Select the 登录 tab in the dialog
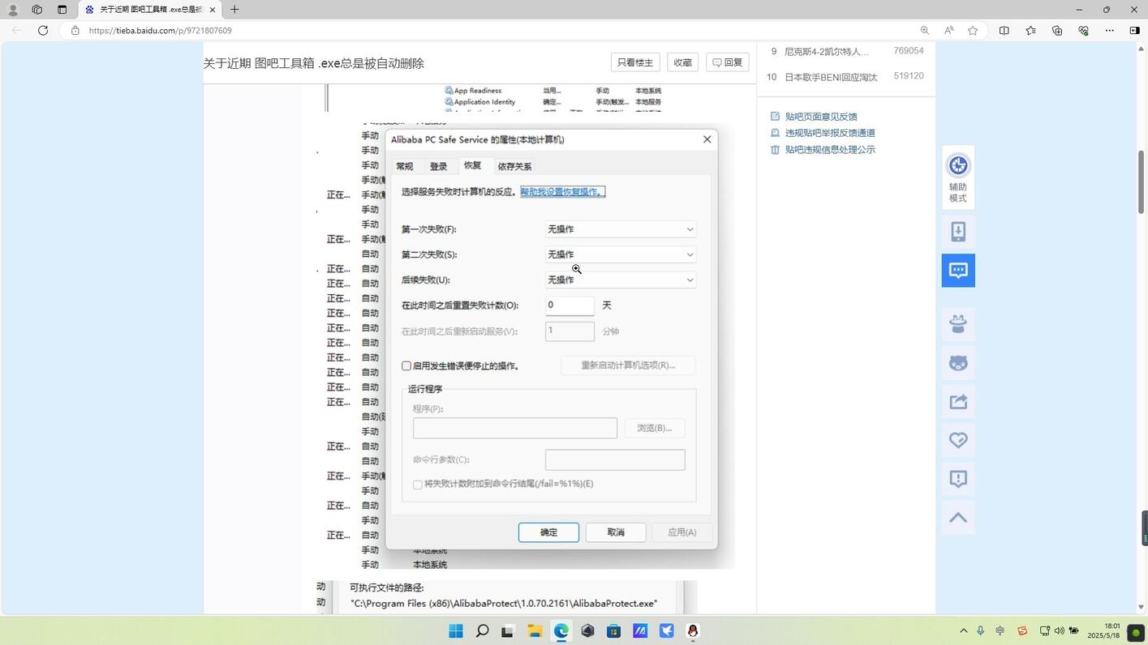The height and width of the screenshot is (645, 1148). (x=438, y=166)
